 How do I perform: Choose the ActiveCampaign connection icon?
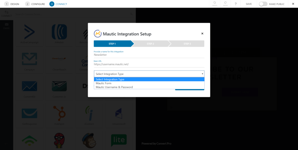click(29, 32)
